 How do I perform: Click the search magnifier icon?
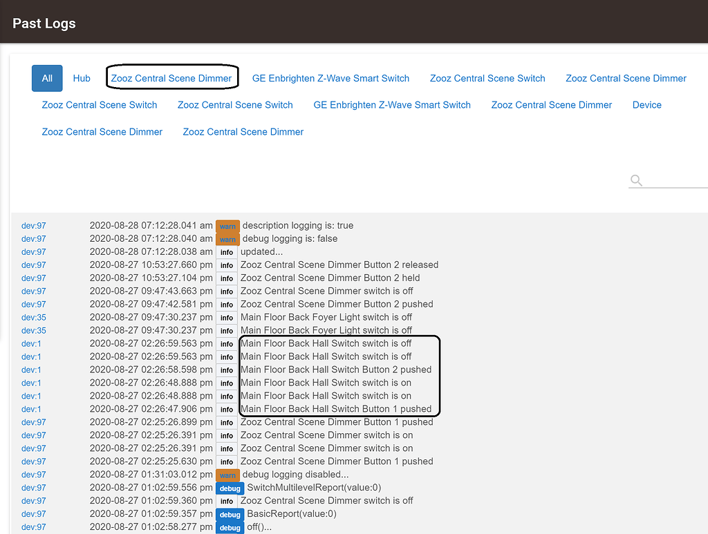pyautogui.click(x=636, y=180)
